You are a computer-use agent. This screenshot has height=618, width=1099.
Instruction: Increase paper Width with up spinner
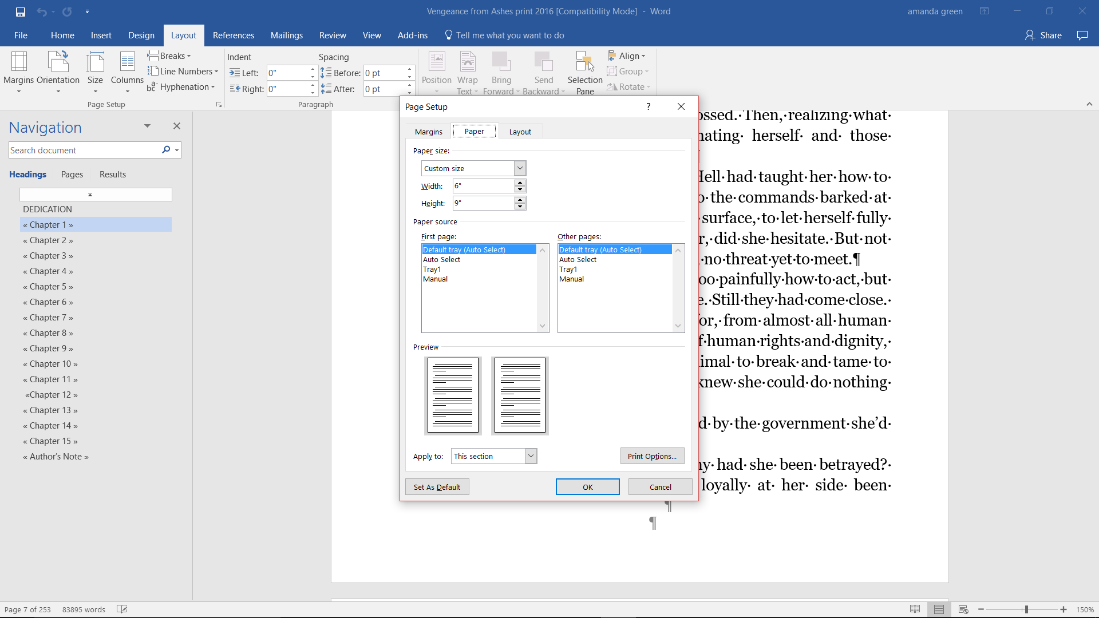(520, 183)
